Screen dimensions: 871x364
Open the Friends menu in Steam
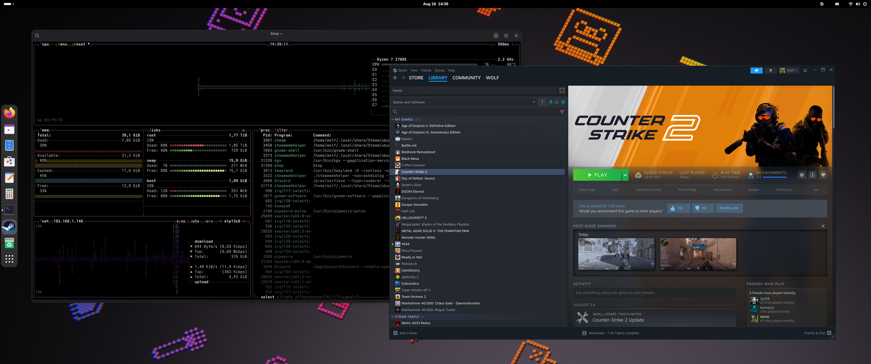426,70
